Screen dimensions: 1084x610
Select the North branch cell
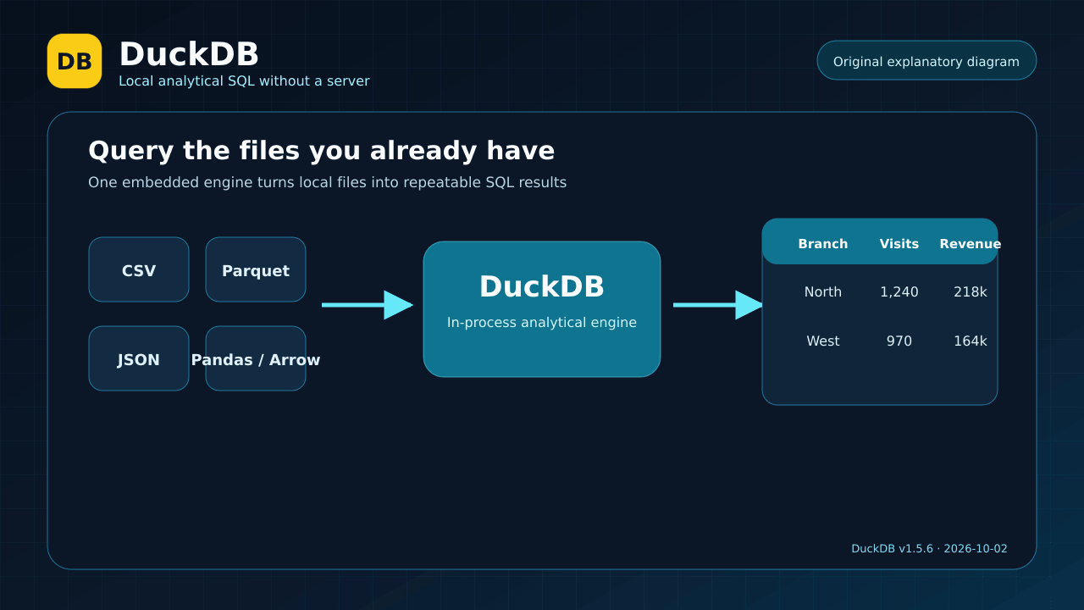[823, 292]
